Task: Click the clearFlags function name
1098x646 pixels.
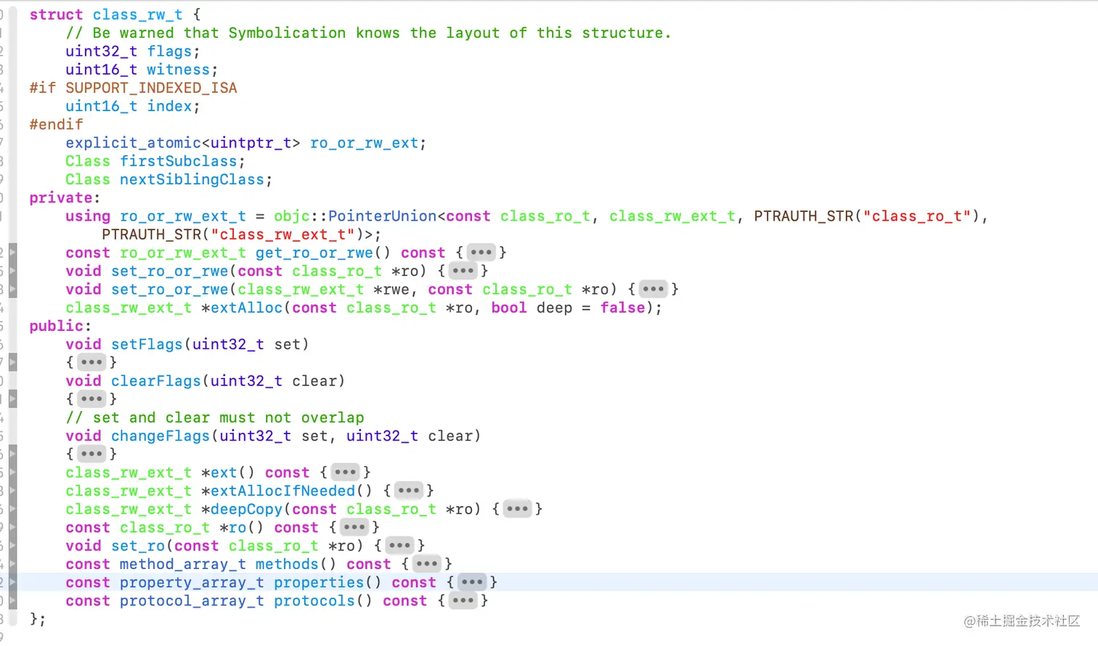Action: 155,381
